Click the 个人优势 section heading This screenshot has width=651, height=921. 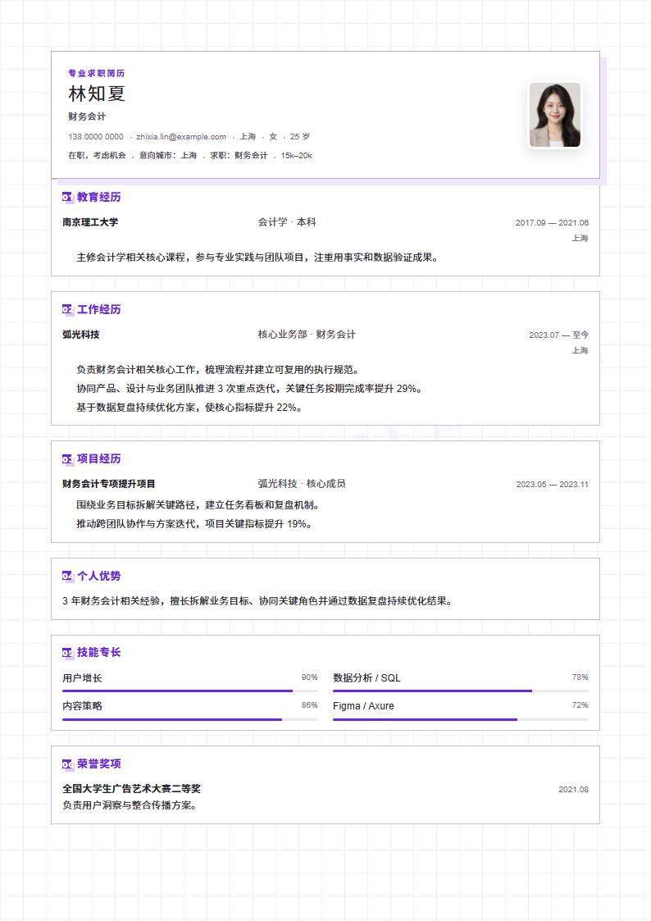[98, 577]
